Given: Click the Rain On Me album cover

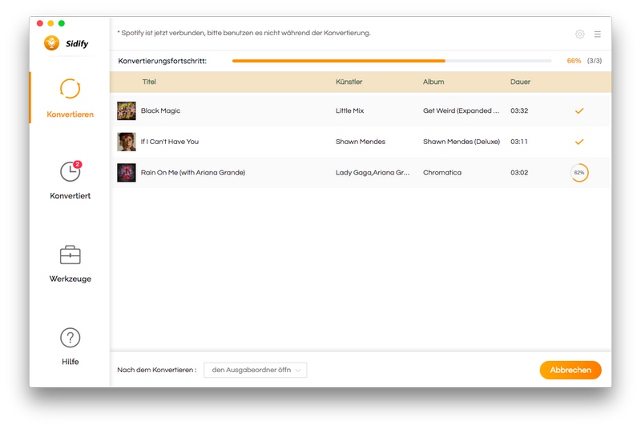Looking at the screenshot, I should point(127,173).
